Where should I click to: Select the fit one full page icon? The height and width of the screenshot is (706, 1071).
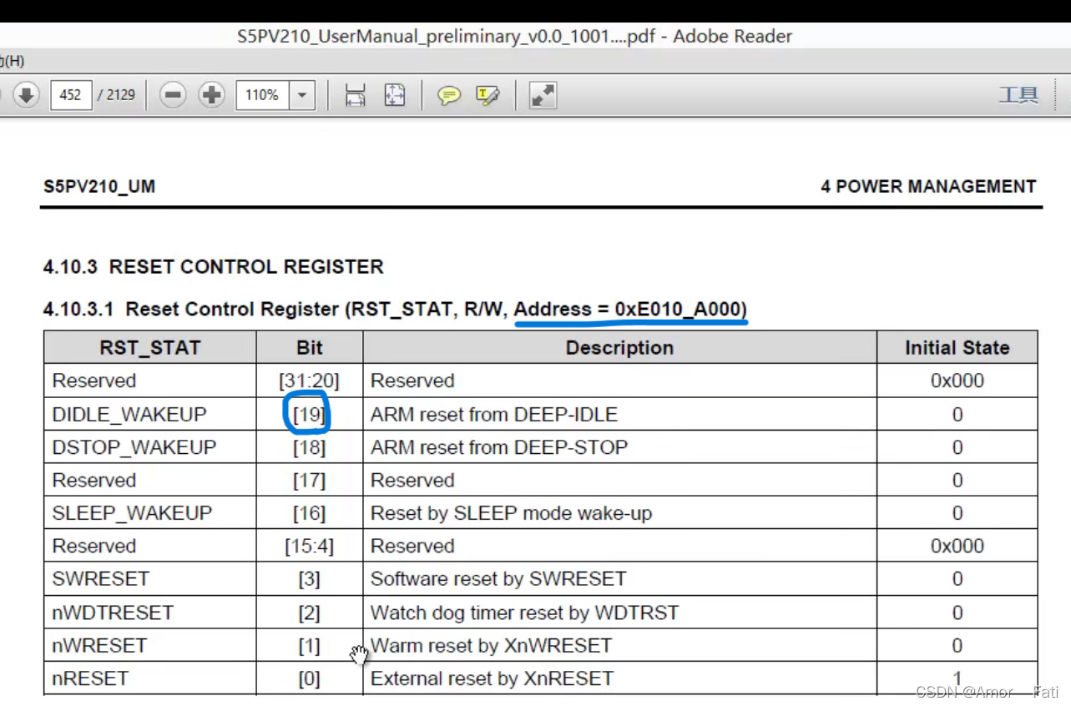[x=395, y=95]
